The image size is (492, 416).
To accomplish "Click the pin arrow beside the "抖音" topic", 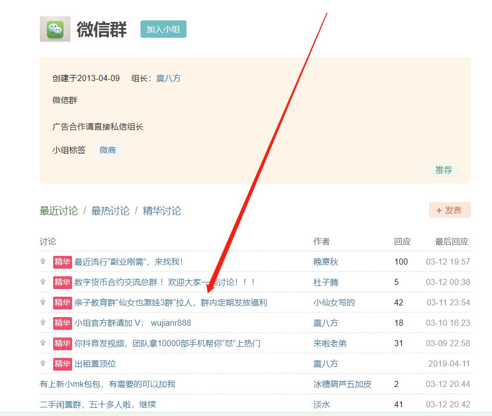I will (42, 343).
